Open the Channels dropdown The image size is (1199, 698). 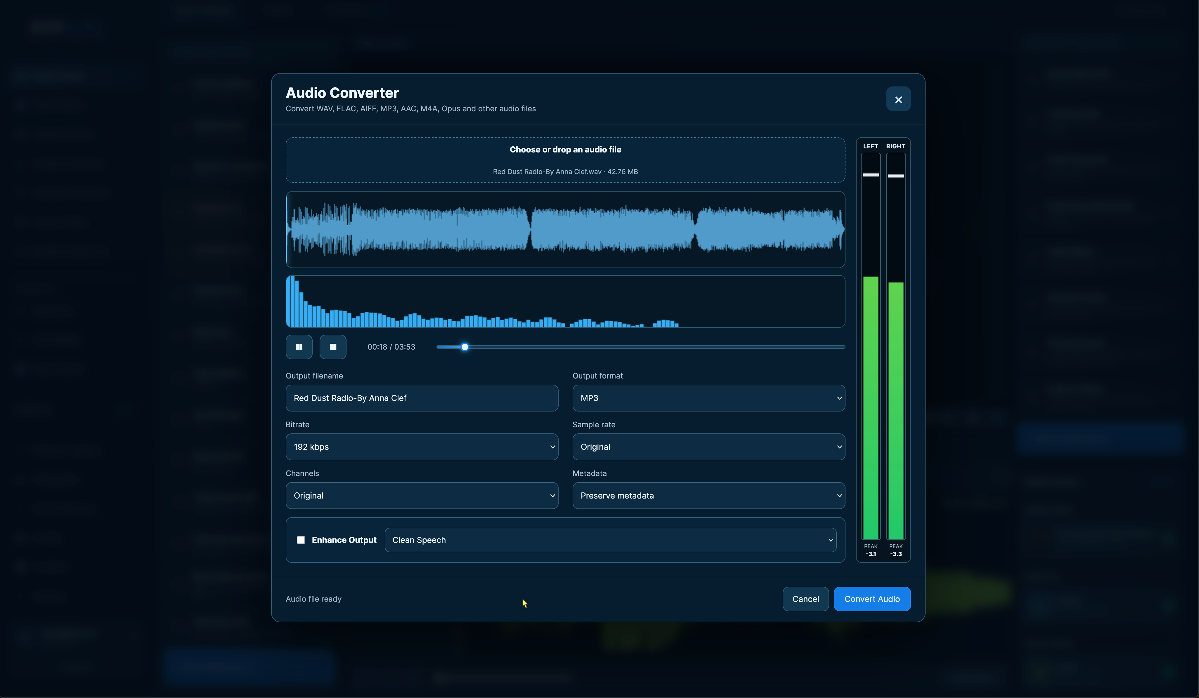pos(422,495)
